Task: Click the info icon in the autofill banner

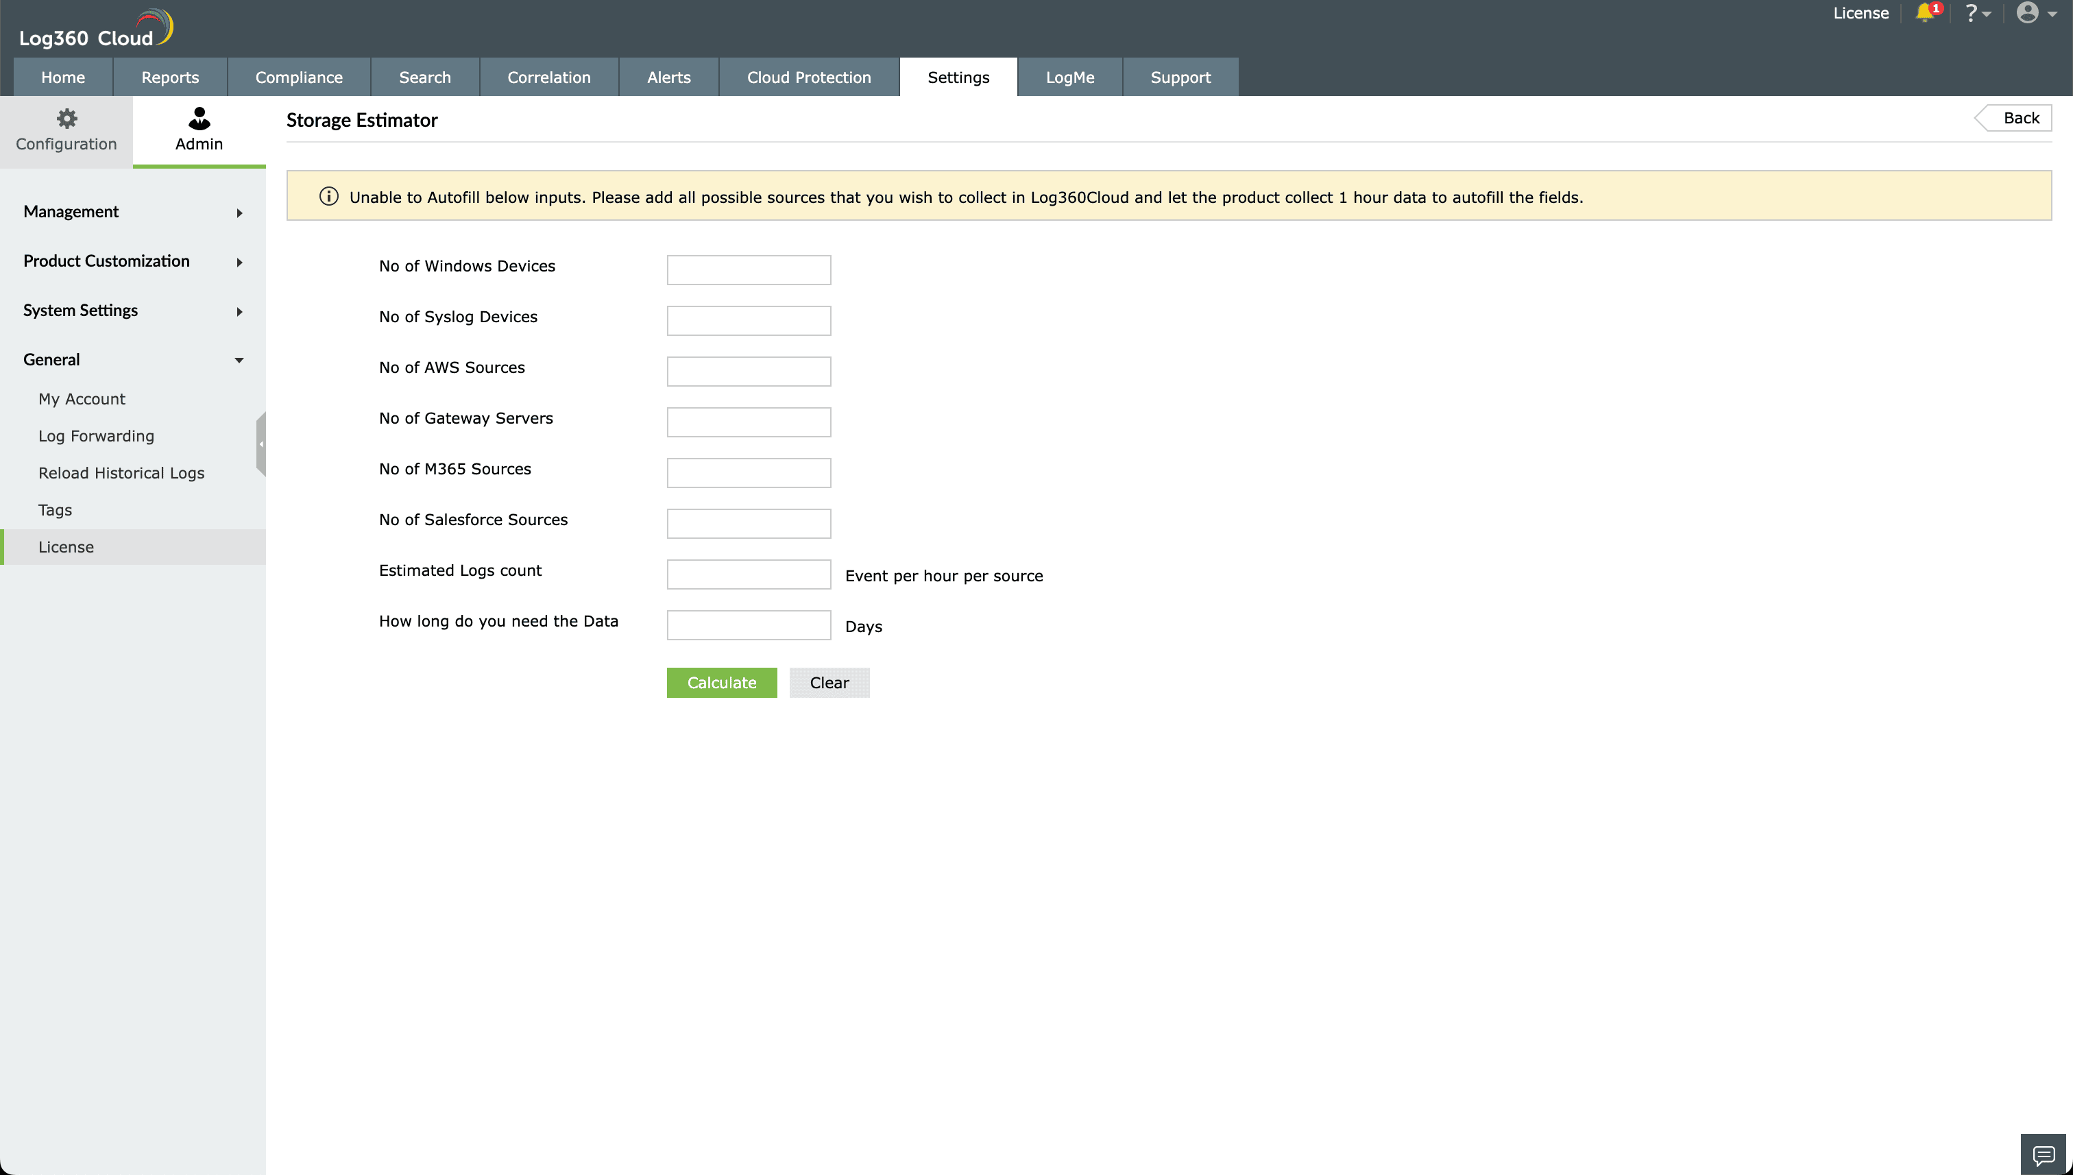Action: pyautogui.click(x=328, y=195)
